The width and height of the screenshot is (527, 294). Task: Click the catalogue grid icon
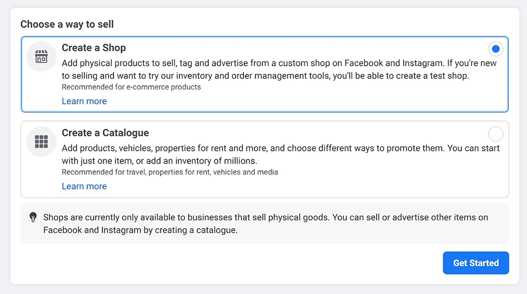click(41, 141)
